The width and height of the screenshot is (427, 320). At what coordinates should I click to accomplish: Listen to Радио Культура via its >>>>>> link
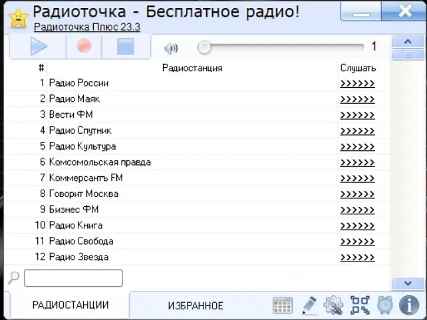357,146
